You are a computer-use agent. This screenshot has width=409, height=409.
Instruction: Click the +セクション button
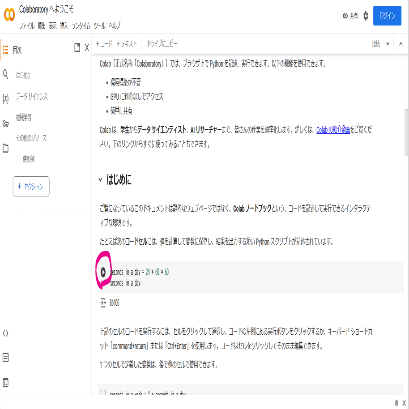(31, 186)
